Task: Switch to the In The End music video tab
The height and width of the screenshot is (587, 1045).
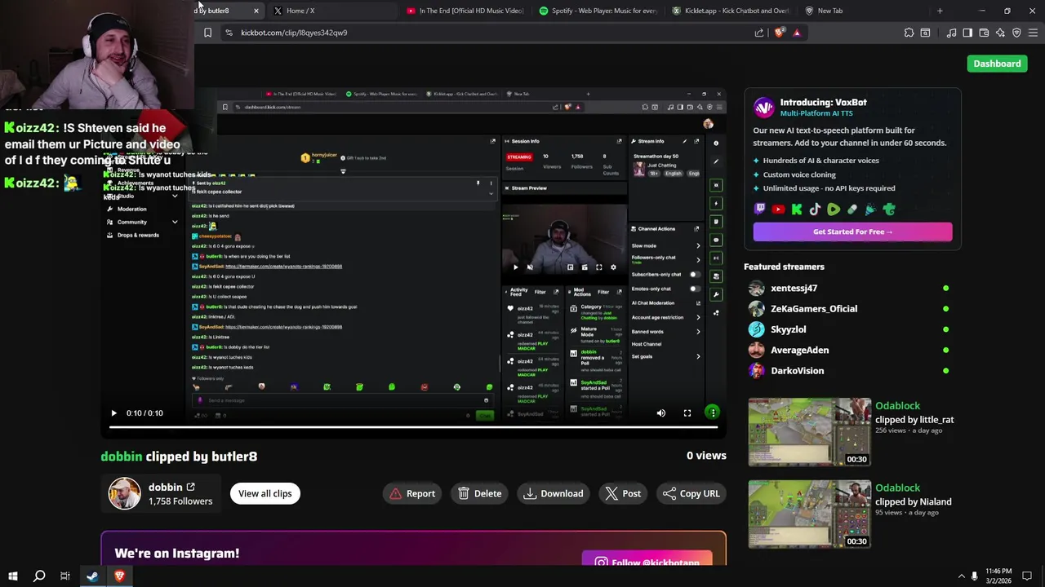Action: [465, 11]
